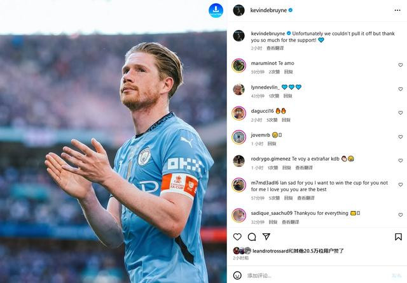Open the three-dots more options menu

pos(397,10)
